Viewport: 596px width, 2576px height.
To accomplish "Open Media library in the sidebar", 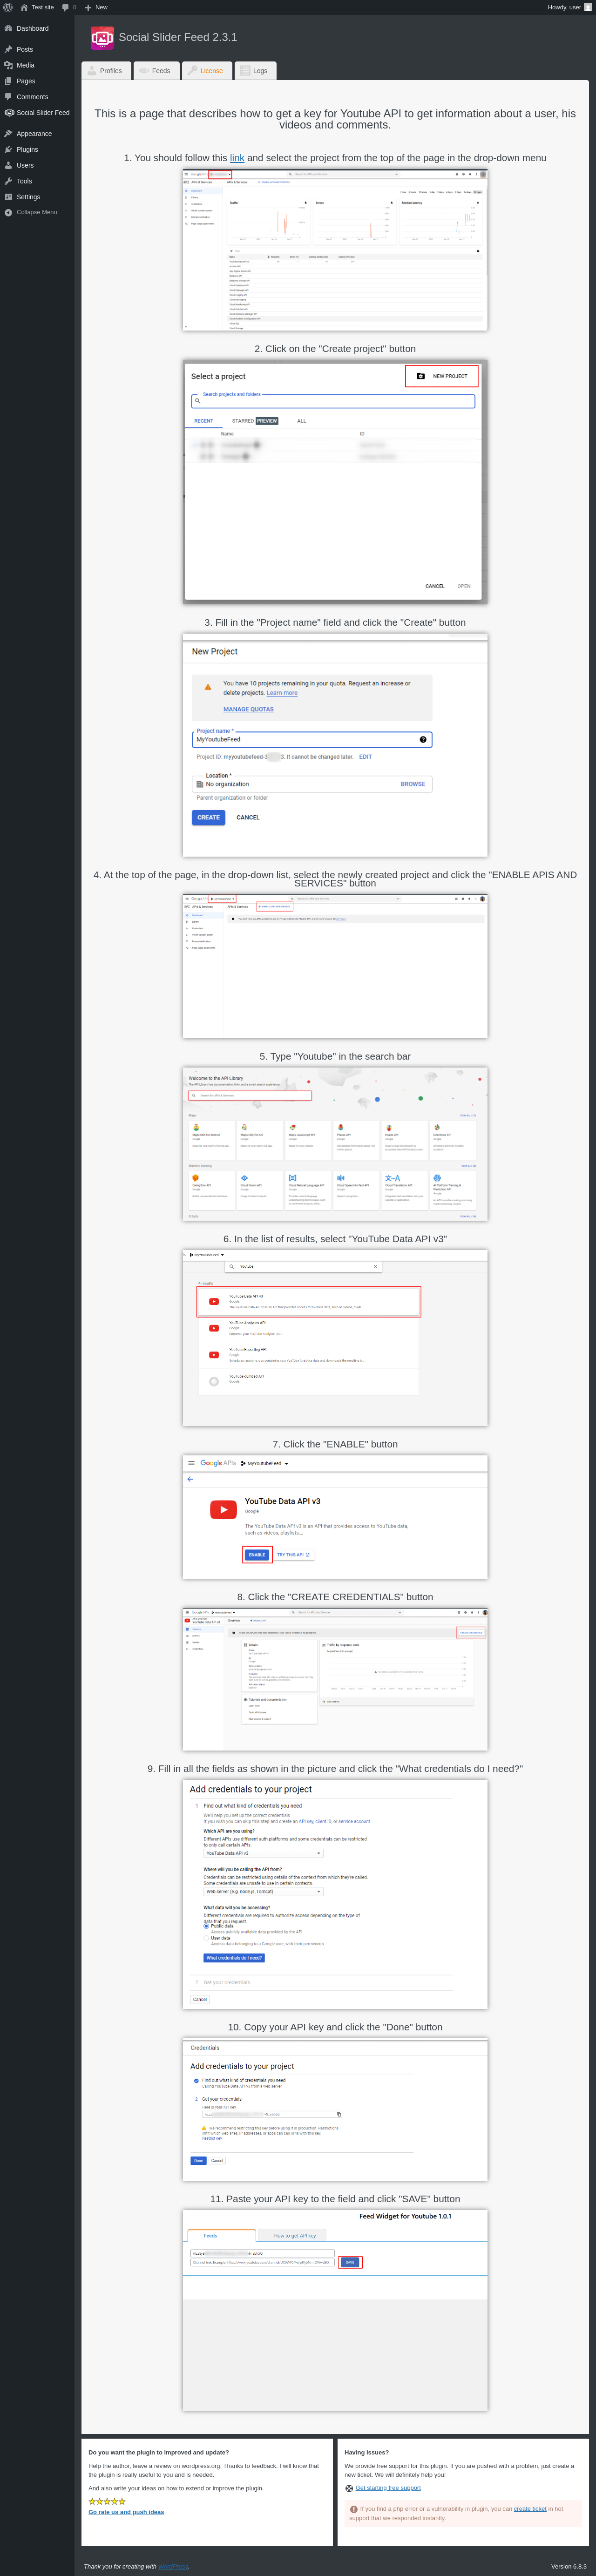I will 37,65.
